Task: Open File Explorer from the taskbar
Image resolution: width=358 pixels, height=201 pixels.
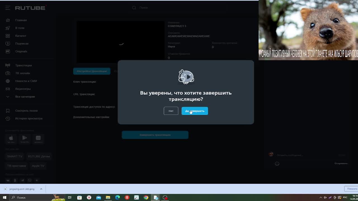Action: pyautogui.click(x=108, y=197)
